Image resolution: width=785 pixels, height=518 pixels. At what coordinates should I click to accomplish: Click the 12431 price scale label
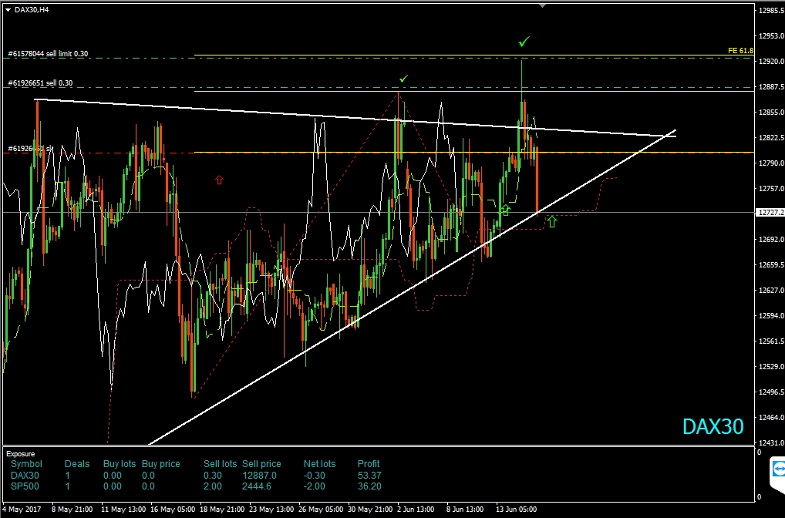[x=771, y=443]
